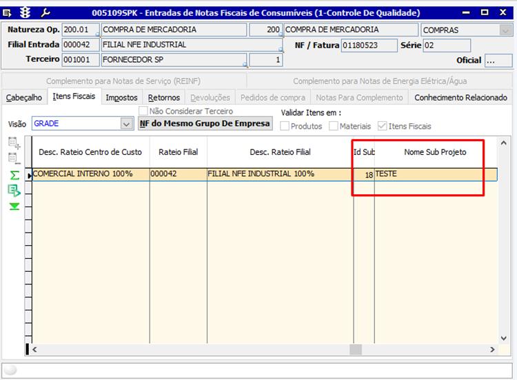Image resolution: width=517 pixels, height=380 pixels.
Task: Click NF do Mesmo Grupo De Empresa button
Action: click(x=205, y=123)
